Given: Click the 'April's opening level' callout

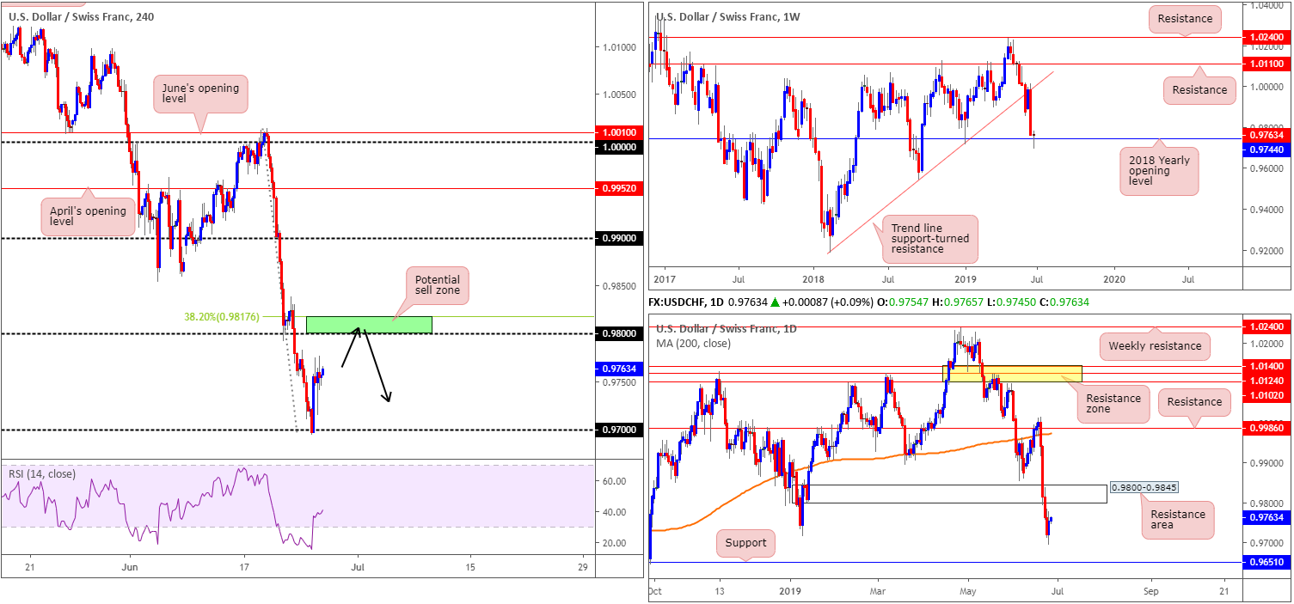Looking at the screenshot, I should coord(89,217).
